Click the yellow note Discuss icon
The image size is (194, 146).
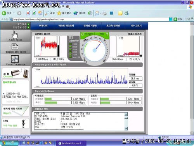pos(120,13)
